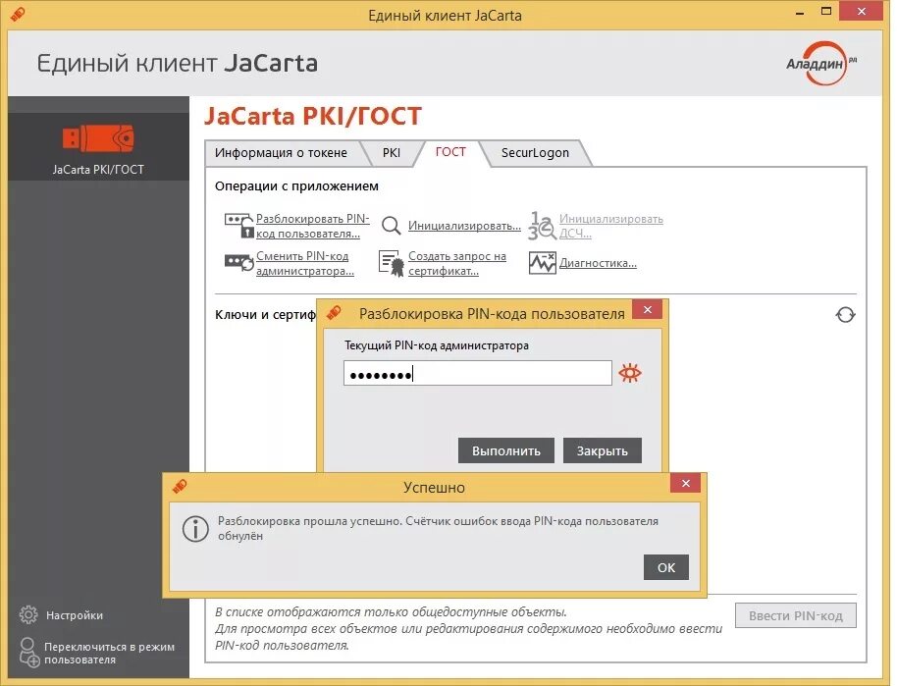The height and width of the screenshot is (686, 897).
Task: Click the info icon in Успешно dialog
Action: tap(195, 529)
